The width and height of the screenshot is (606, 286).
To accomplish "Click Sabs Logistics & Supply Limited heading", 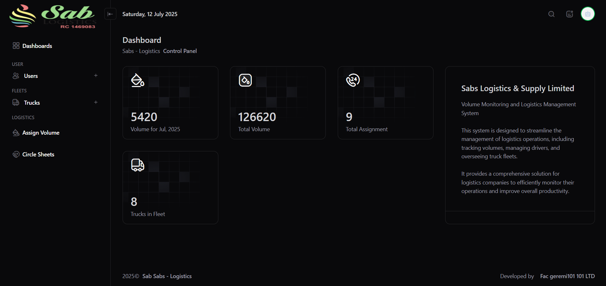I will click(x=518, y=89).
